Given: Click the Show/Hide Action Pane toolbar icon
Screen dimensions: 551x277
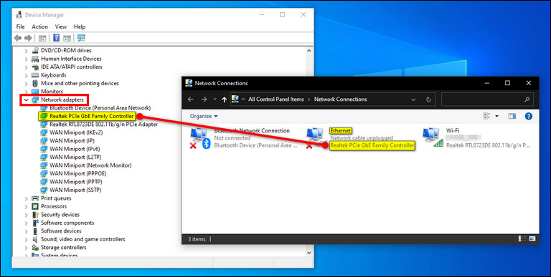Looking at the screenshot, I should (67, 38).
